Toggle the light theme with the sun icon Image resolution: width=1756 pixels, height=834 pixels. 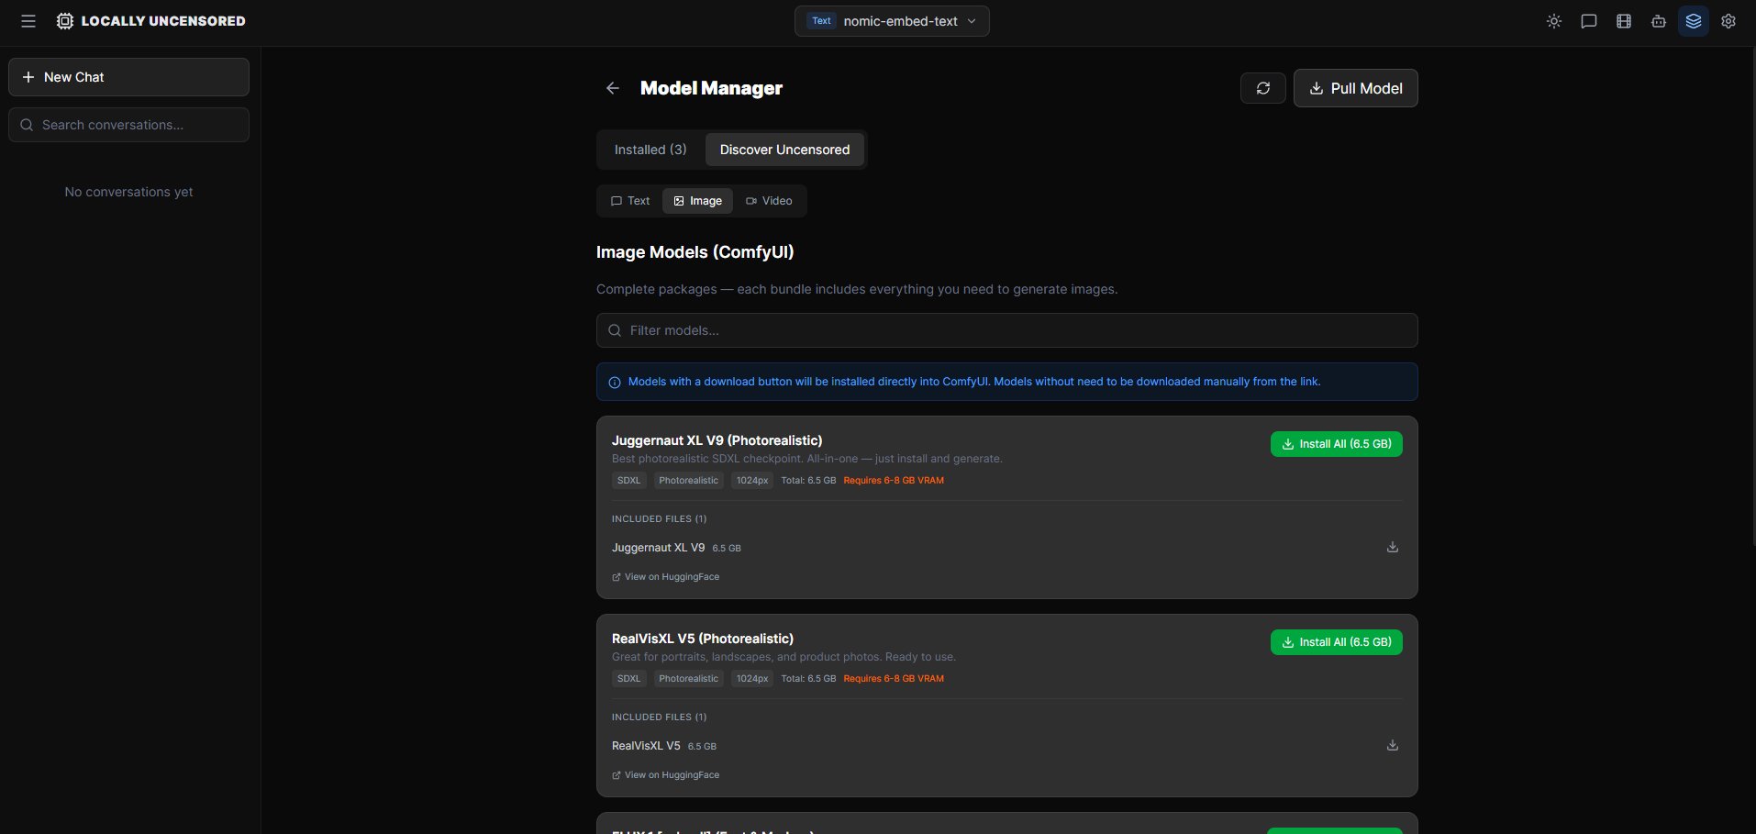[1554, 21]
